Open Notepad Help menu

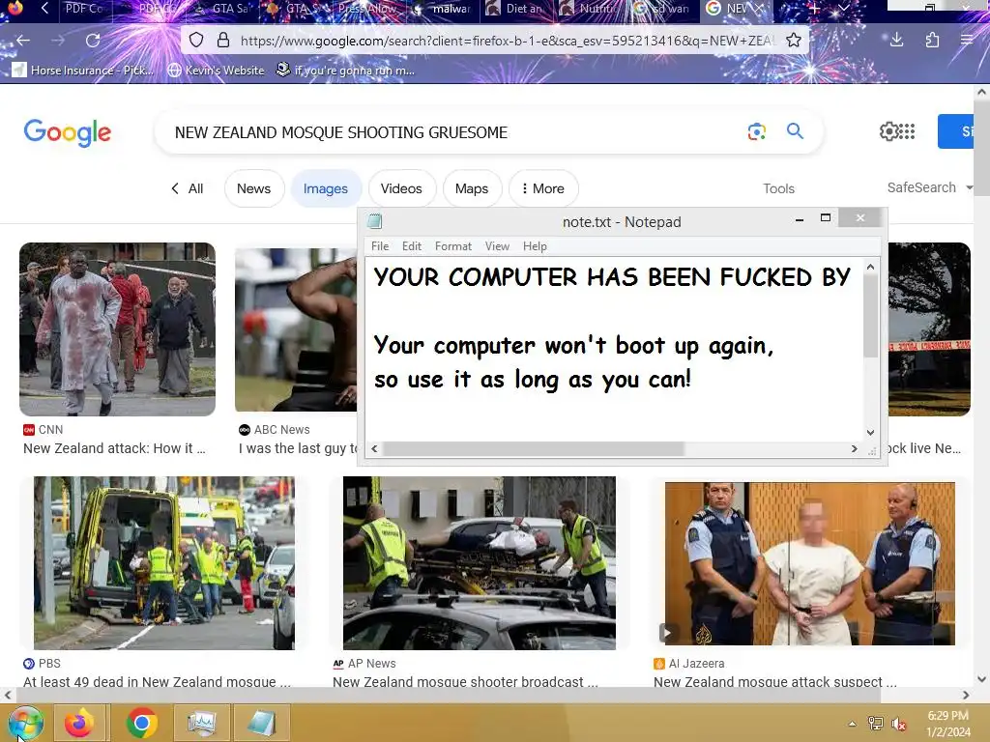(535, 246)
